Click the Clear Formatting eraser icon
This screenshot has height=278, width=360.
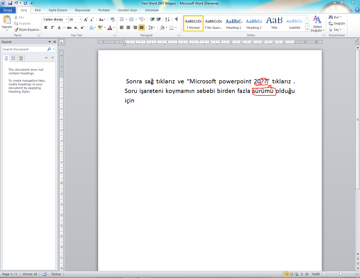(113, 19)
